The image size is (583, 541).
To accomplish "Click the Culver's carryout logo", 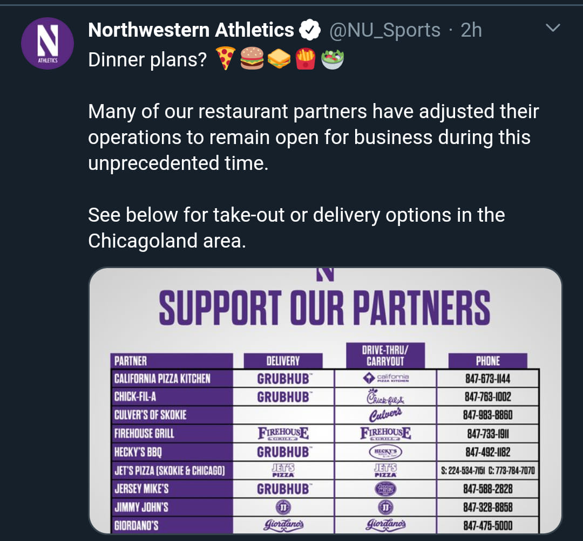I will pos(385,415).
